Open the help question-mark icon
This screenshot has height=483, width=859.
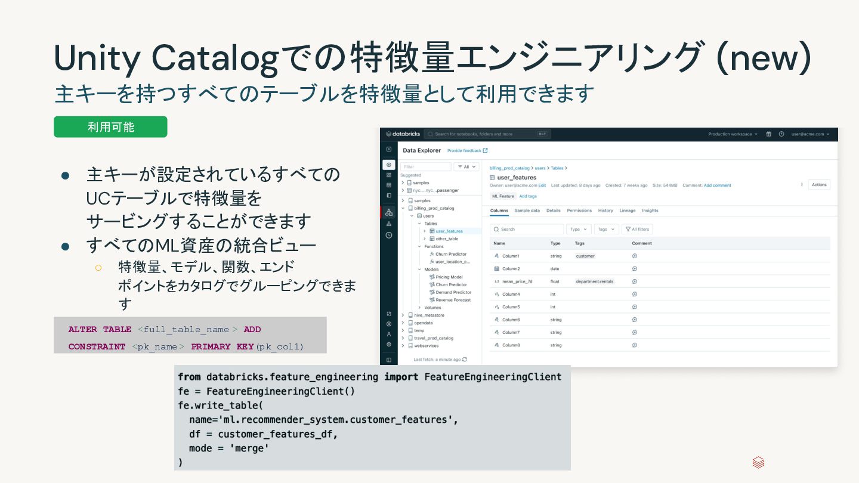click(x=781, y=134)
